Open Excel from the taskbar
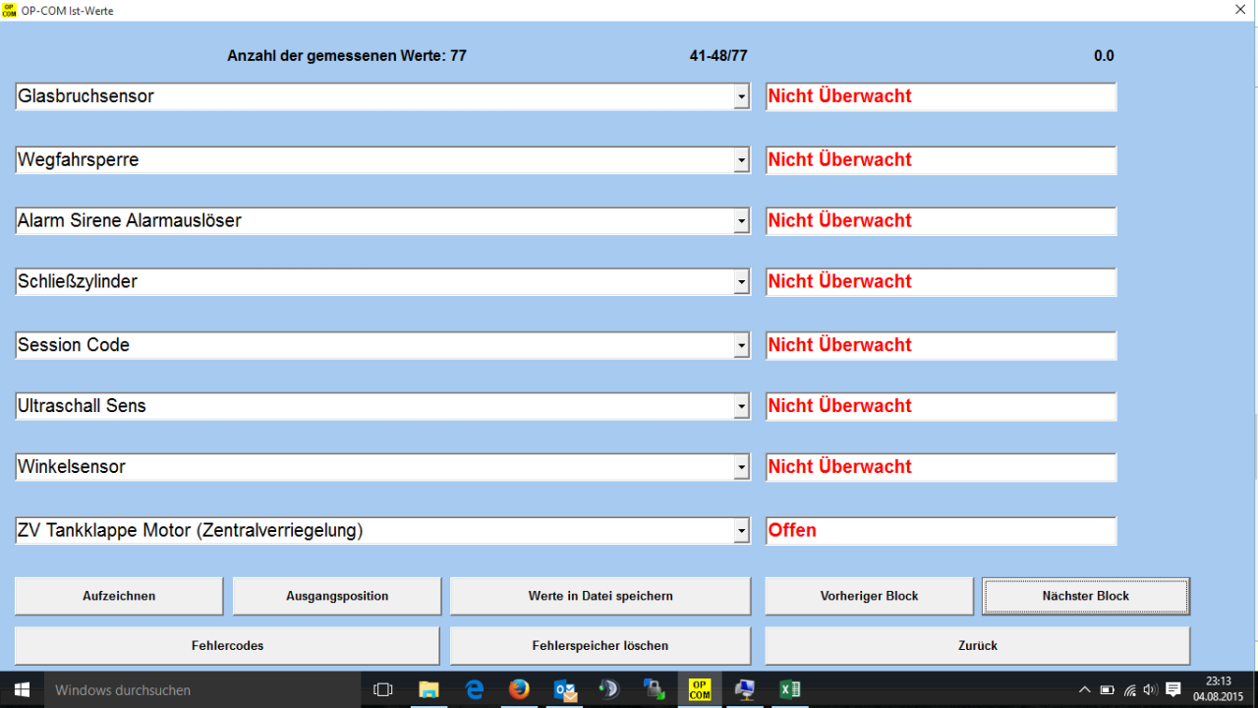1258x708 pixels. tap(789, 689)
